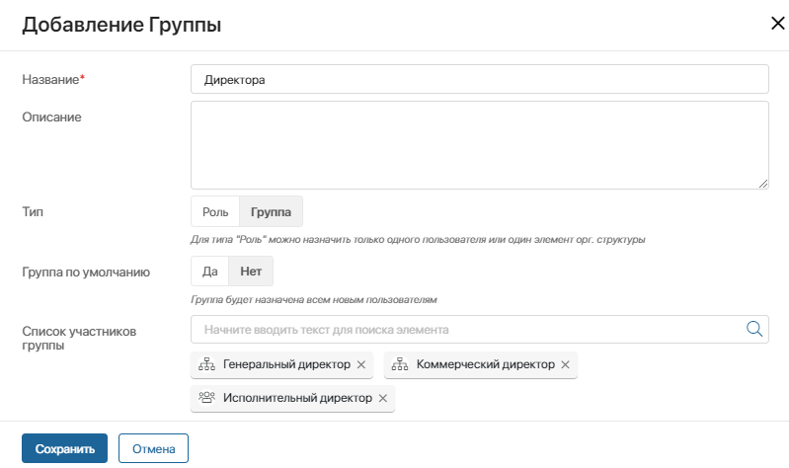Click the org structure icon of Коммерческий директор
This screenshot has height=468, width=789.
(400, 363)
